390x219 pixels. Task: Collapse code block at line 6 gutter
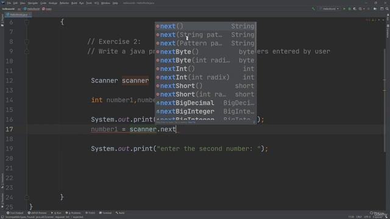[27, 22]
